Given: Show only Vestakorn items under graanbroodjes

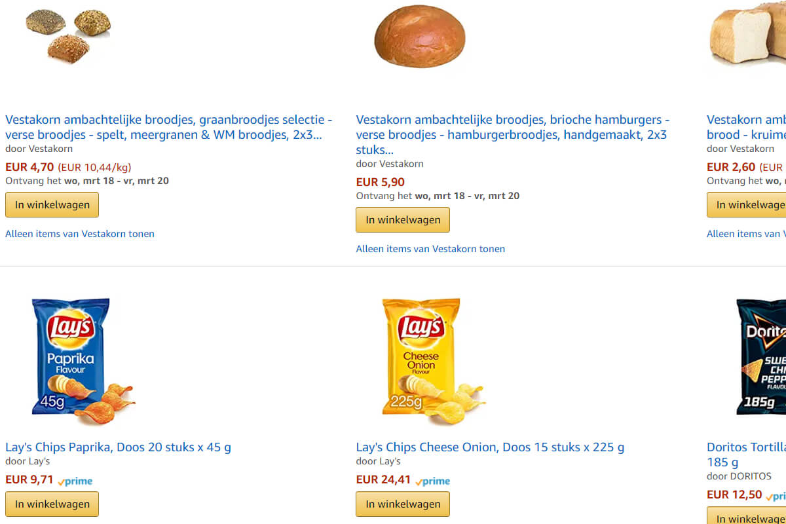Looking at the screenshot, I should click(x=80, y=234).
